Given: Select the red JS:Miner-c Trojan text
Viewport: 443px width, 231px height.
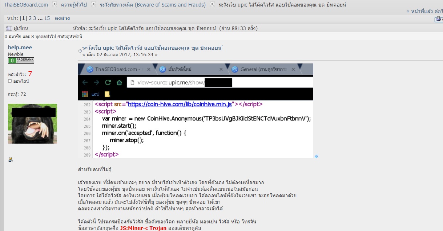Looking at the screenshot, I should 143,228.
